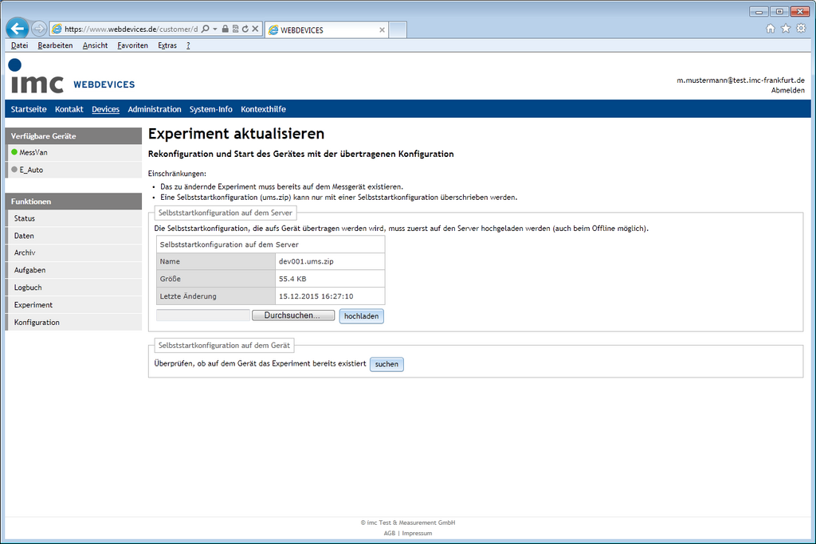Viewport: 816px width, 544px height.
Task: Click the refresh icon in address bar
Action: [x=245, y=29]
